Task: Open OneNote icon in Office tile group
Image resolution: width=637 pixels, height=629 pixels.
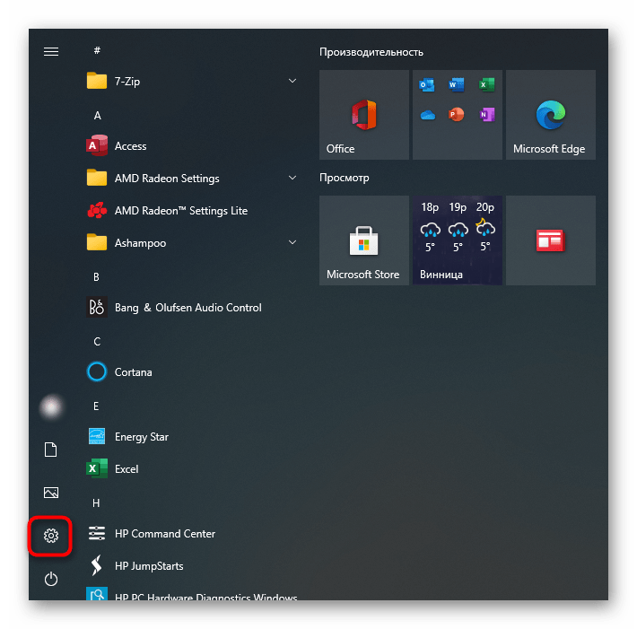Action: point(486,115)
